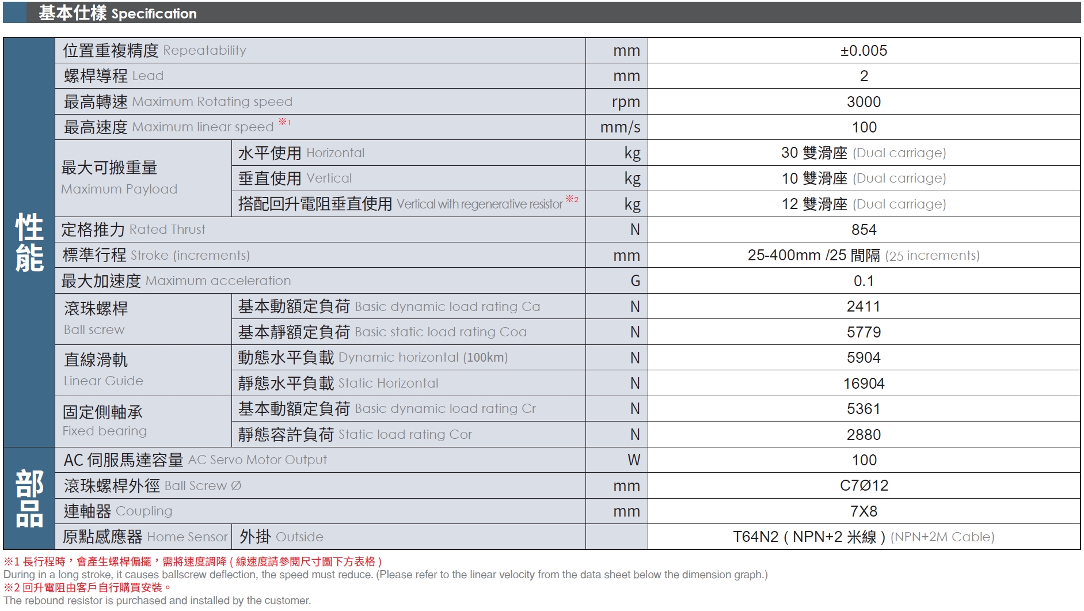
Task: Click the Vertical payload row label
Action: coord(295,179)
